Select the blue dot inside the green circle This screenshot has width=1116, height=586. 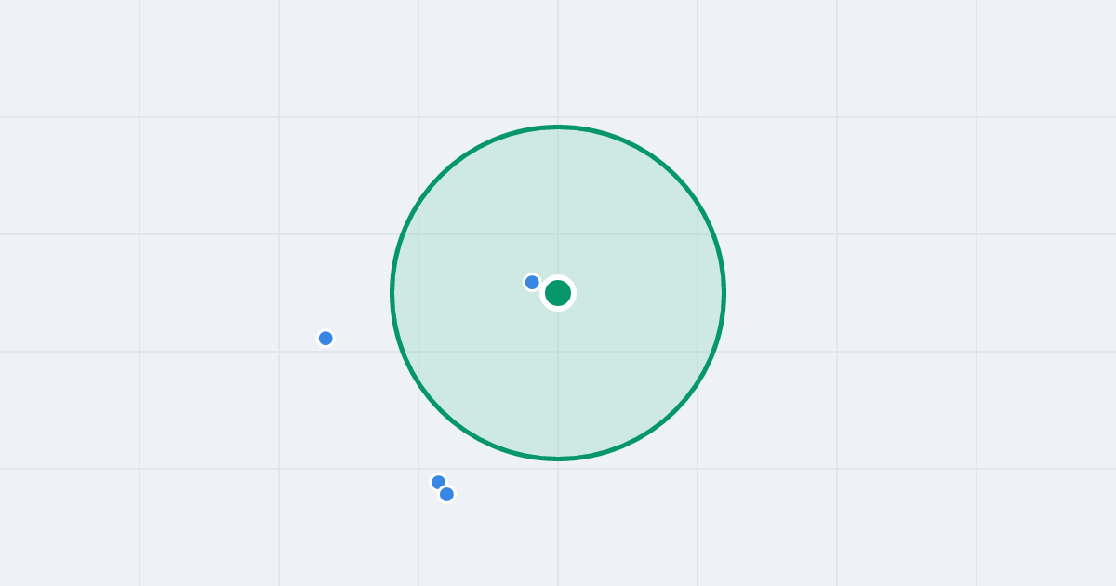click(x=532, y=282)
